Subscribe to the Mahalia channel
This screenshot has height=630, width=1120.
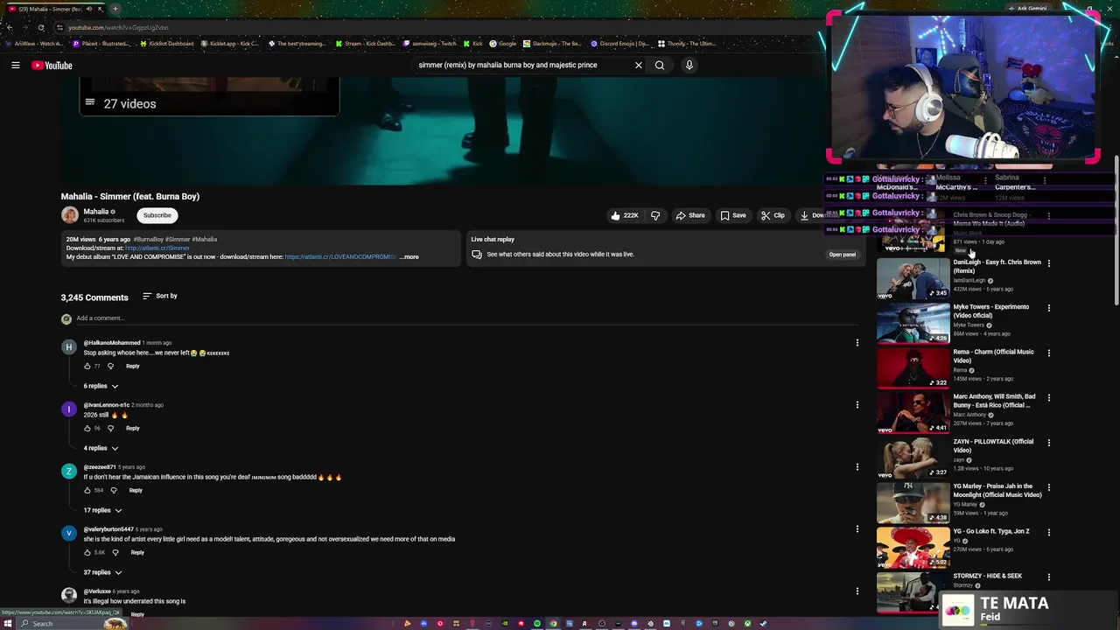[x=157, y=215]
